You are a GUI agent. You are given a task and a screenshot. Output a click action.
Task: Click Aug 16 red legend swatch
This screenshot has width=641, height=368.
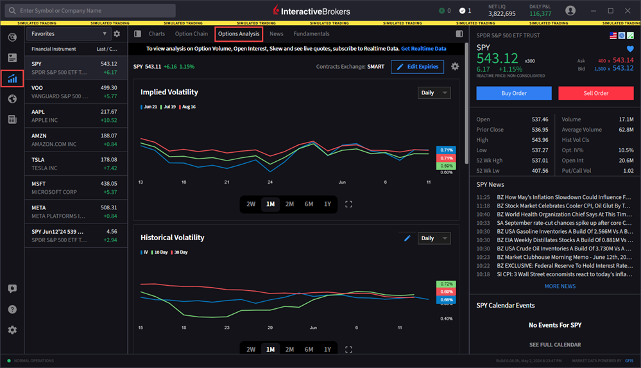180,107
